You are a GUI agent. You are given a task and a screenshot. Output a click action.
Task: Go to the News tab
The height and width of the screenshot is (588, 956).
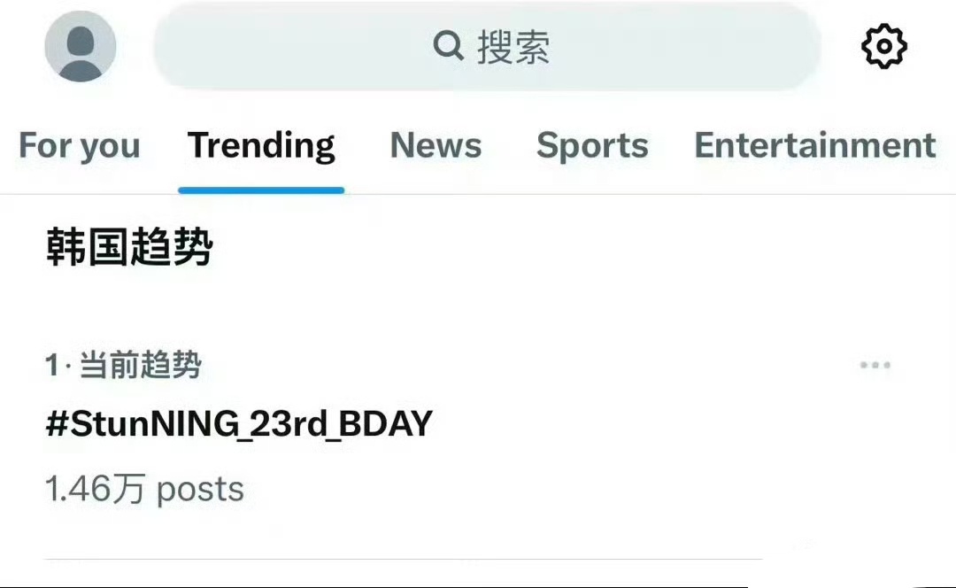point(436,145)
